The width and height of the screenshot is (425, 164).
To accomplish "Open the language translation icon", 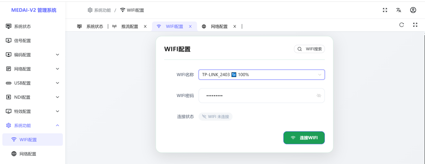I will coord(399,10).
